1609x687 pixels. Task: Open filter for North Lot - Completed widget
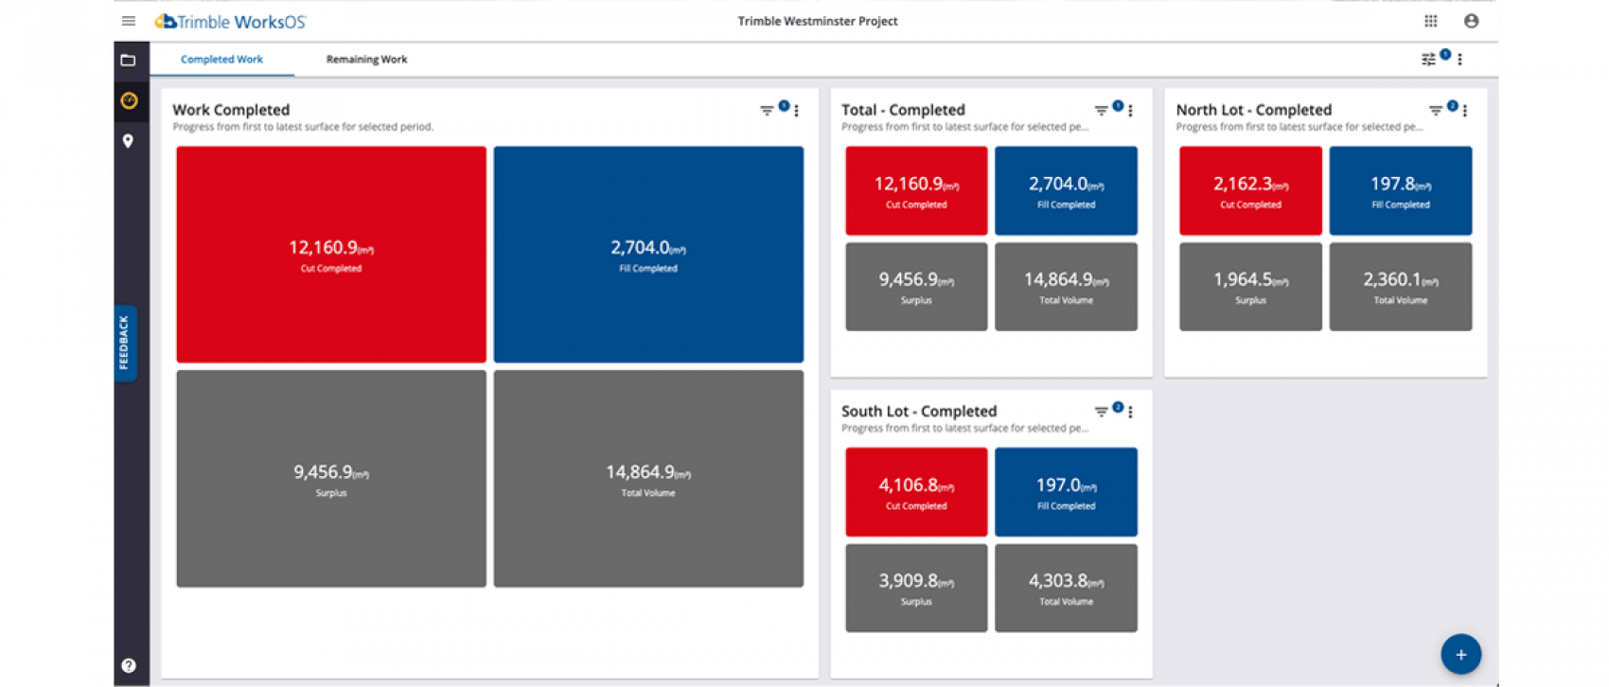[1435, 111]
